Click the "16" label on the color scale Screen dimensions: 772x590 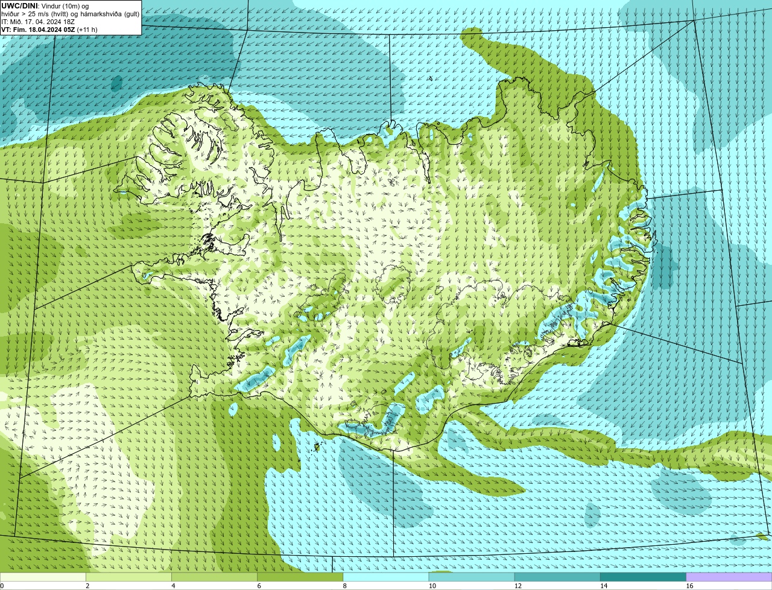point(689,586)
